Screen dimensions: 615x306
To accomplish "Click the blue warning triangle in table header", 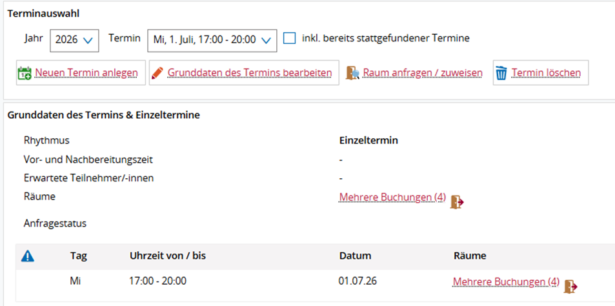I will tap(28, 256).
